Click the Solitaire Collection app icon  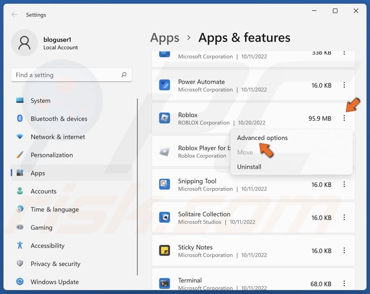(164, 217)
